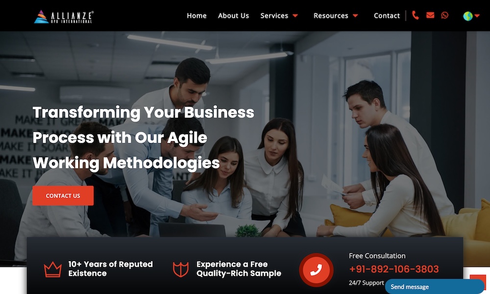Click the shield icon beside Free Sample
This screenshot has width=490, height=294.
click(x=181, y=269)
